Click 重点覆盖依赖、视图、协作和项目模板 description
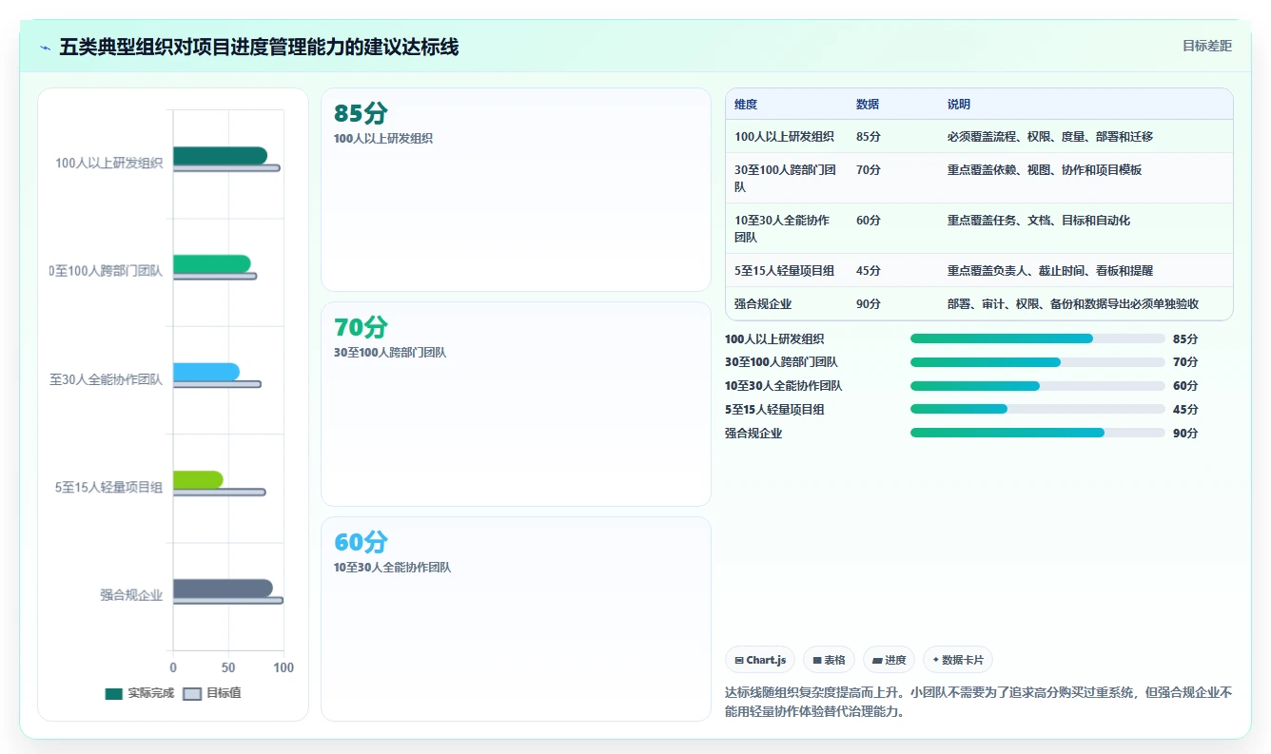 coord(1045,170)
